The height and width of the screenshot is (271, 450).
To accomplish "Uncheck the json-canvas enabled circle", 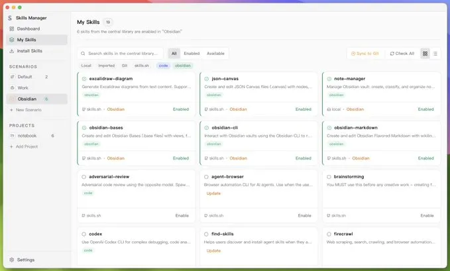I will (x=207, y=79).
